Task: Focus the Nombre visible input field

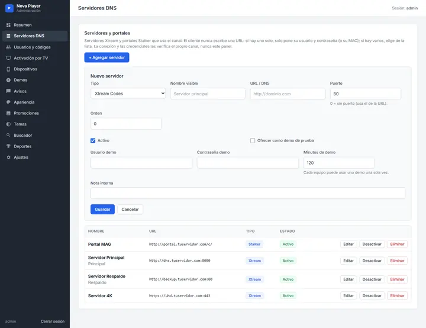Action: (208, 94)
